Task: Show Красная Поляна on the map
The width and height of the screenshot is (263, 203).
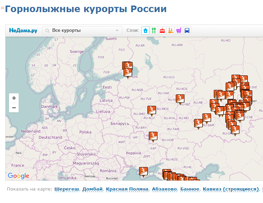Action: [x=127, y=189]
